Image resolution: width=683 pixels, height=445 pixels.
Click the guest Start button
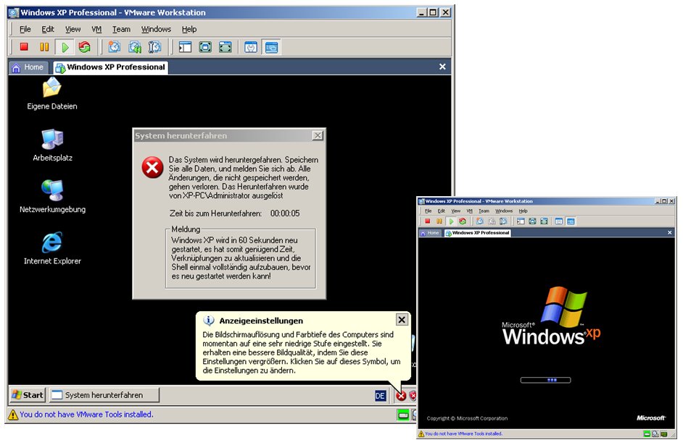point(28,395)
